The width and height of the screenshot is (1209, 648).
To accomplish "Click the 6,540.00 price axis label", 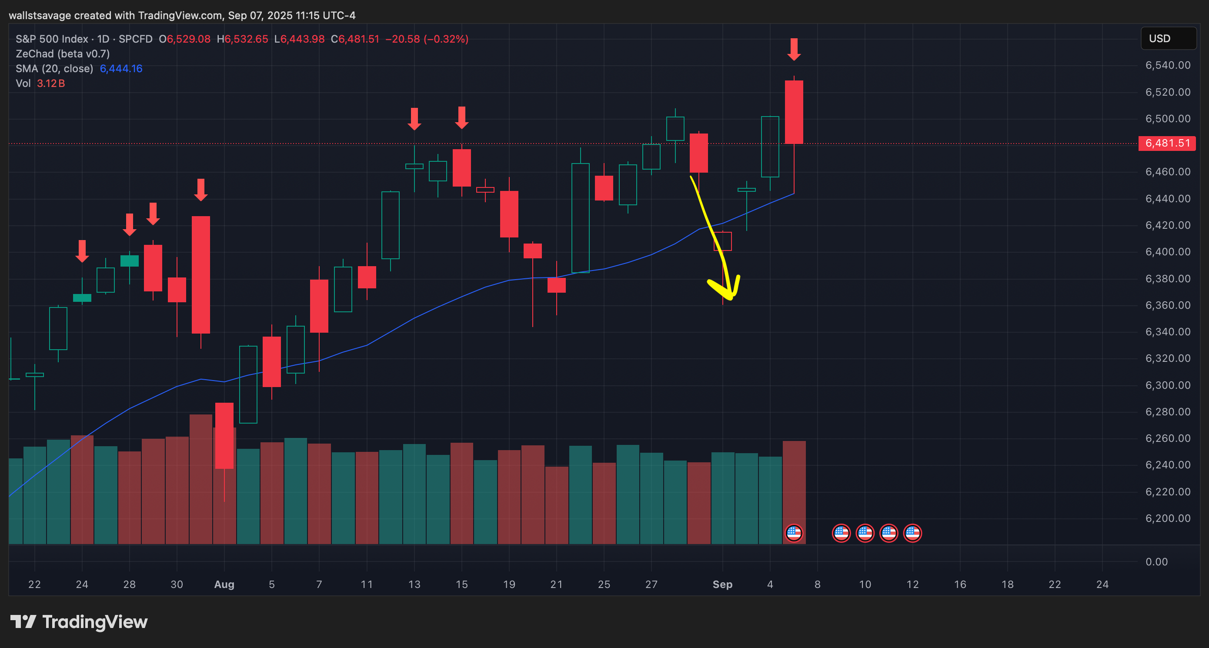I will click(x=1168, y=65).
